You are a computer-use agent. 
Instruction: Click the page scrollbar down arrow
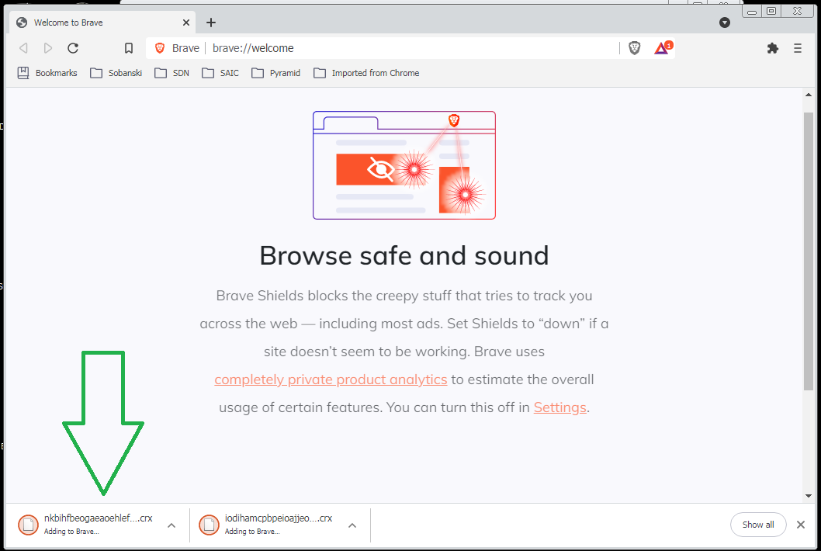(x=809, y=495)
